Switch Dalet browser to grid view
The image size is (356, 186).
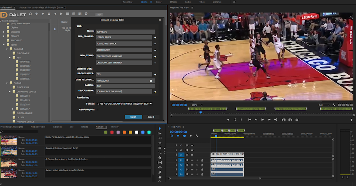point(67,14)
